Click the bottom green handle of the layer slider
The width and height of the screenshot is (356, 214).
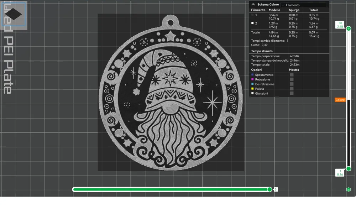pos(349,169)
